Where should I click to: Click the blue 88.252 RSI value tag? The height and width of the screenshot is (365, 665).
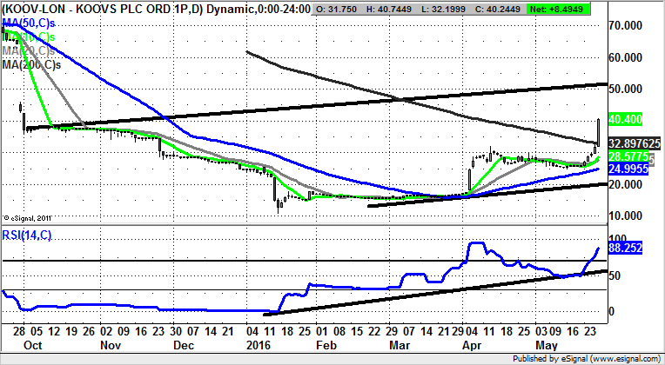point(627,248)
